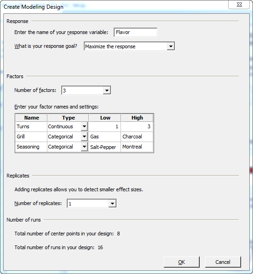This screenshot has height=274, width=253.
Task: Close the Create Modeling Design dialog
Action: pyautogui.click(x=239, y=5)
